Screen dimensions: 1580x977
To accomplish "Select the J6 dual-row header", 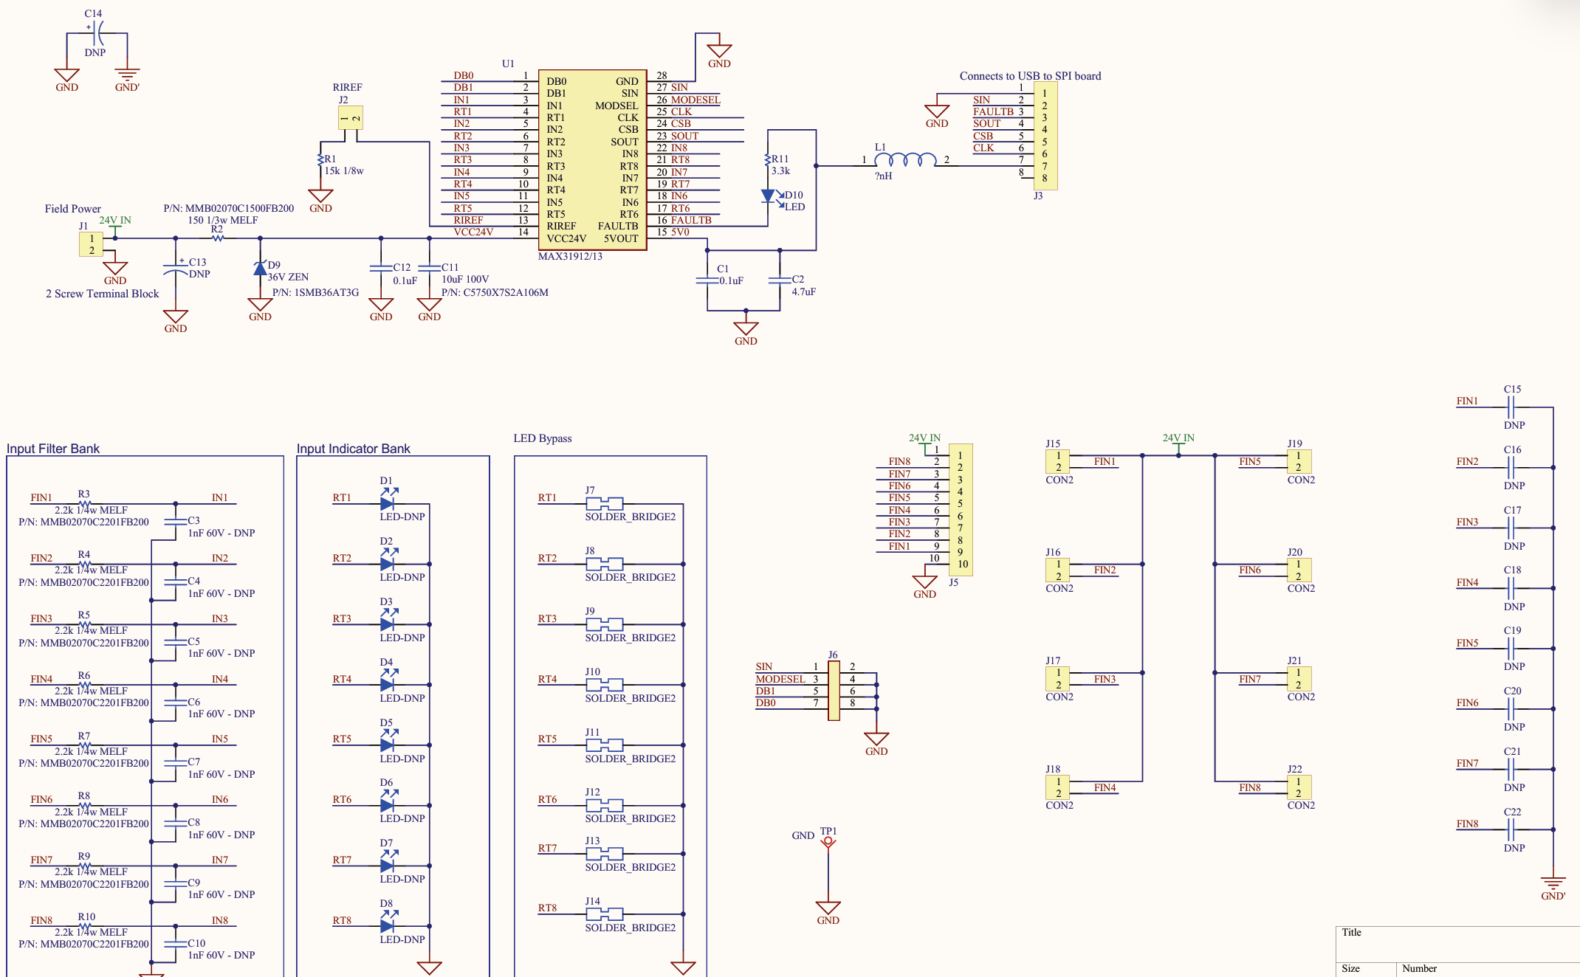I will [834, 690].
